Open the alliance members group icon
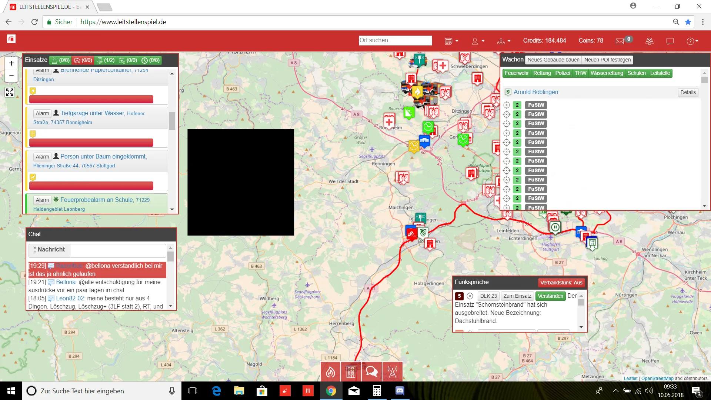The width and height of the screenshot is (711, 400). tap(649, 41)
